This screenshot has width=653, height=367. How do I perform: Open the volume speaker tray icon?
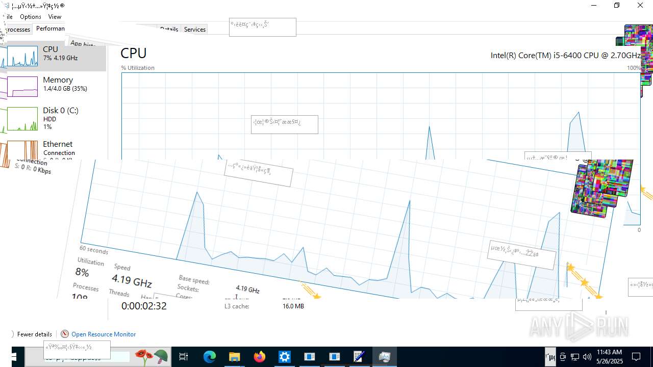pos(587,357)
